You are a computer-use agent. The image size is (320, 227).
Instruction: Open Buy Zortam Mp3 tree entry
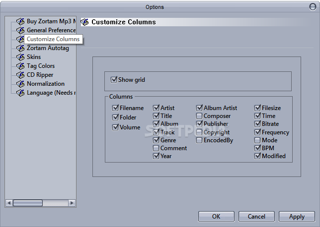coord(51,21)
